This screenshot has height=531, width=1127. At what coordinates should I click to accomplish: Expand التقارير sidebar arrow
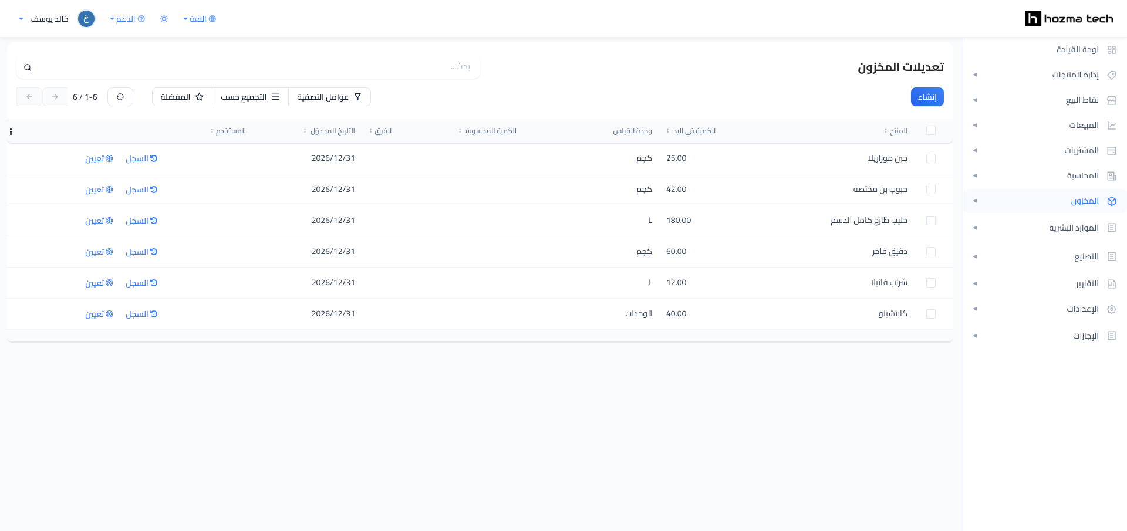[x=975, y=284]
